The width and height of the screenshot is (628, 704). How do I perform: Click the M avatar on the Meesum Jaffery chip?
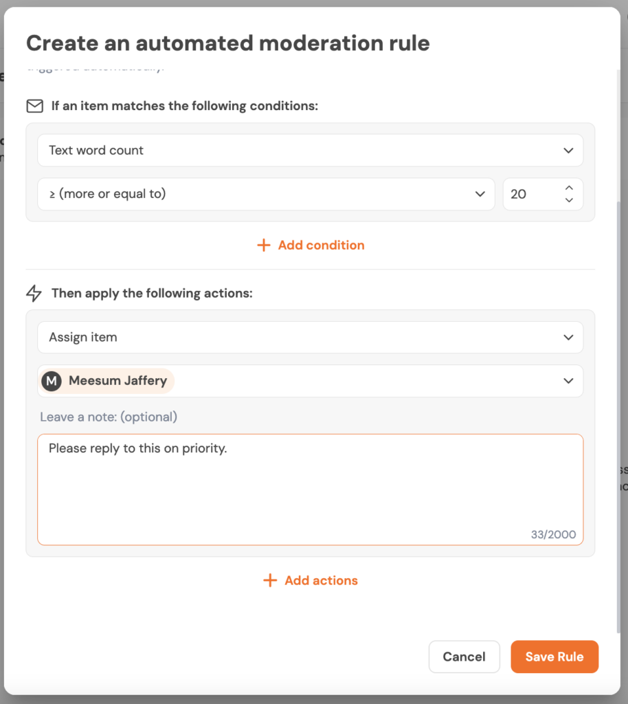52,381
